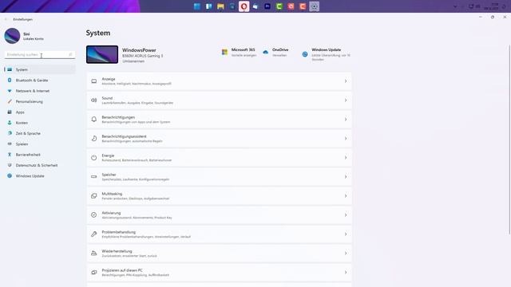The width and height of the screenshot is (511, 287).
Task: Click the Sound speaker icon
Action: [x=94, y=100]
